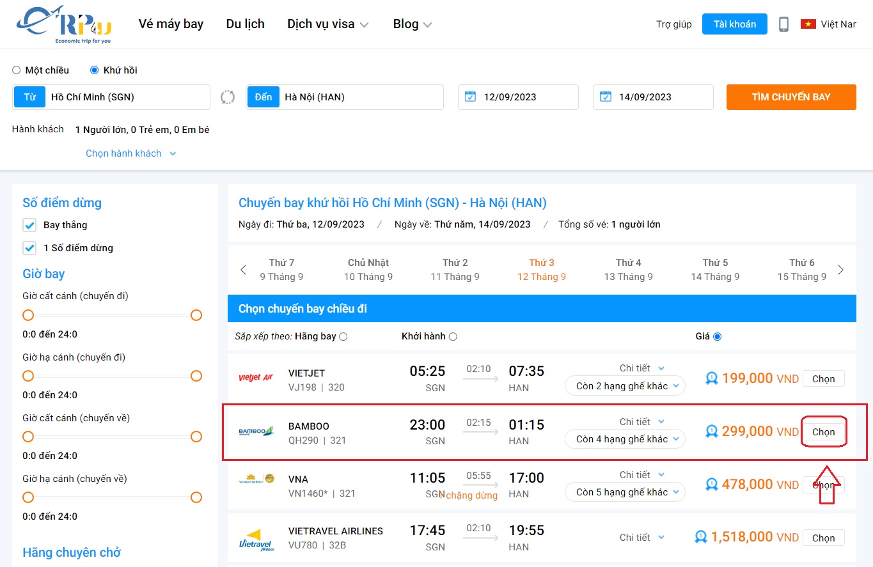The image size is (873, 567).
Task: Click the Tìm chuyến bay search button
Action: [x=791, y=97]
